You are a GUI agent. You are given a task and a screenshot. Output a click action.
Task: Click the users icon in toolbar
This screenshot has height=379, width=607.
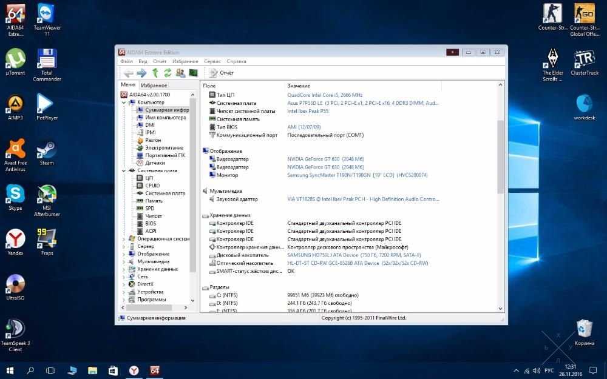click(x=180, y=73)
